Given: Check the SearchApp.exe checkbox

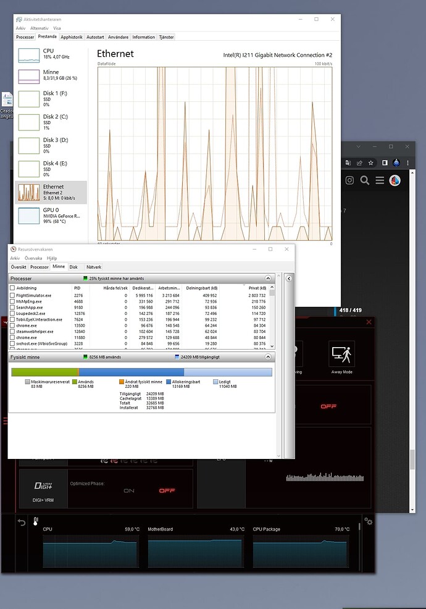Looking at the screenshot, I should click(12, 308).
